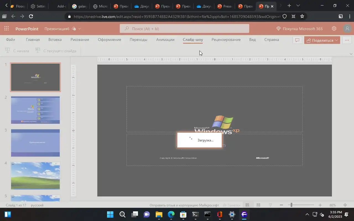Click Отправить отзыв в корпорацию Майкрософт

[x=184, y=205]
